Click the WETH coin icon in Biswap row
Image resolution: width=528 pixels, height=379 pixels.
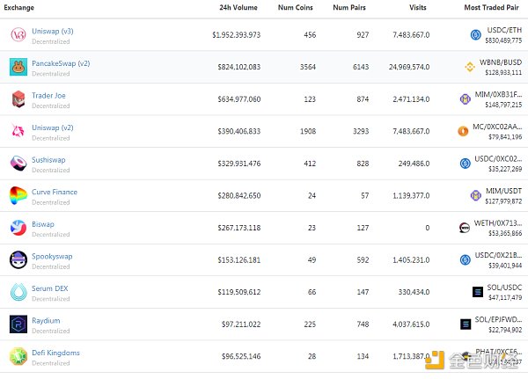point(465,228)
